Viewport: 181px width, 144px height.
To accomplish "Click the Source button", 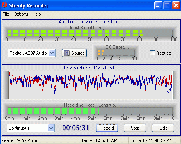I will pyautogui.click(x=74, y=53).
